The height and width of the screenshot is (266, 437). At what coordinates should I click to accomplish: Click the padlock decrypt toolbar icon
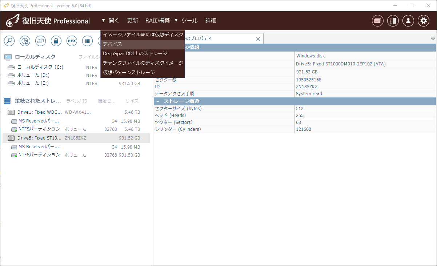coord(56,41)
